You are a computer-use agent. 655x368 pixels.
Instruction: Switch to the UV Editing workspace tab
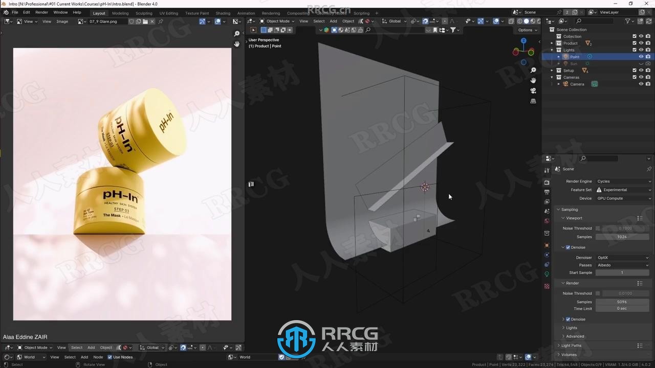[x=169, y=13]
